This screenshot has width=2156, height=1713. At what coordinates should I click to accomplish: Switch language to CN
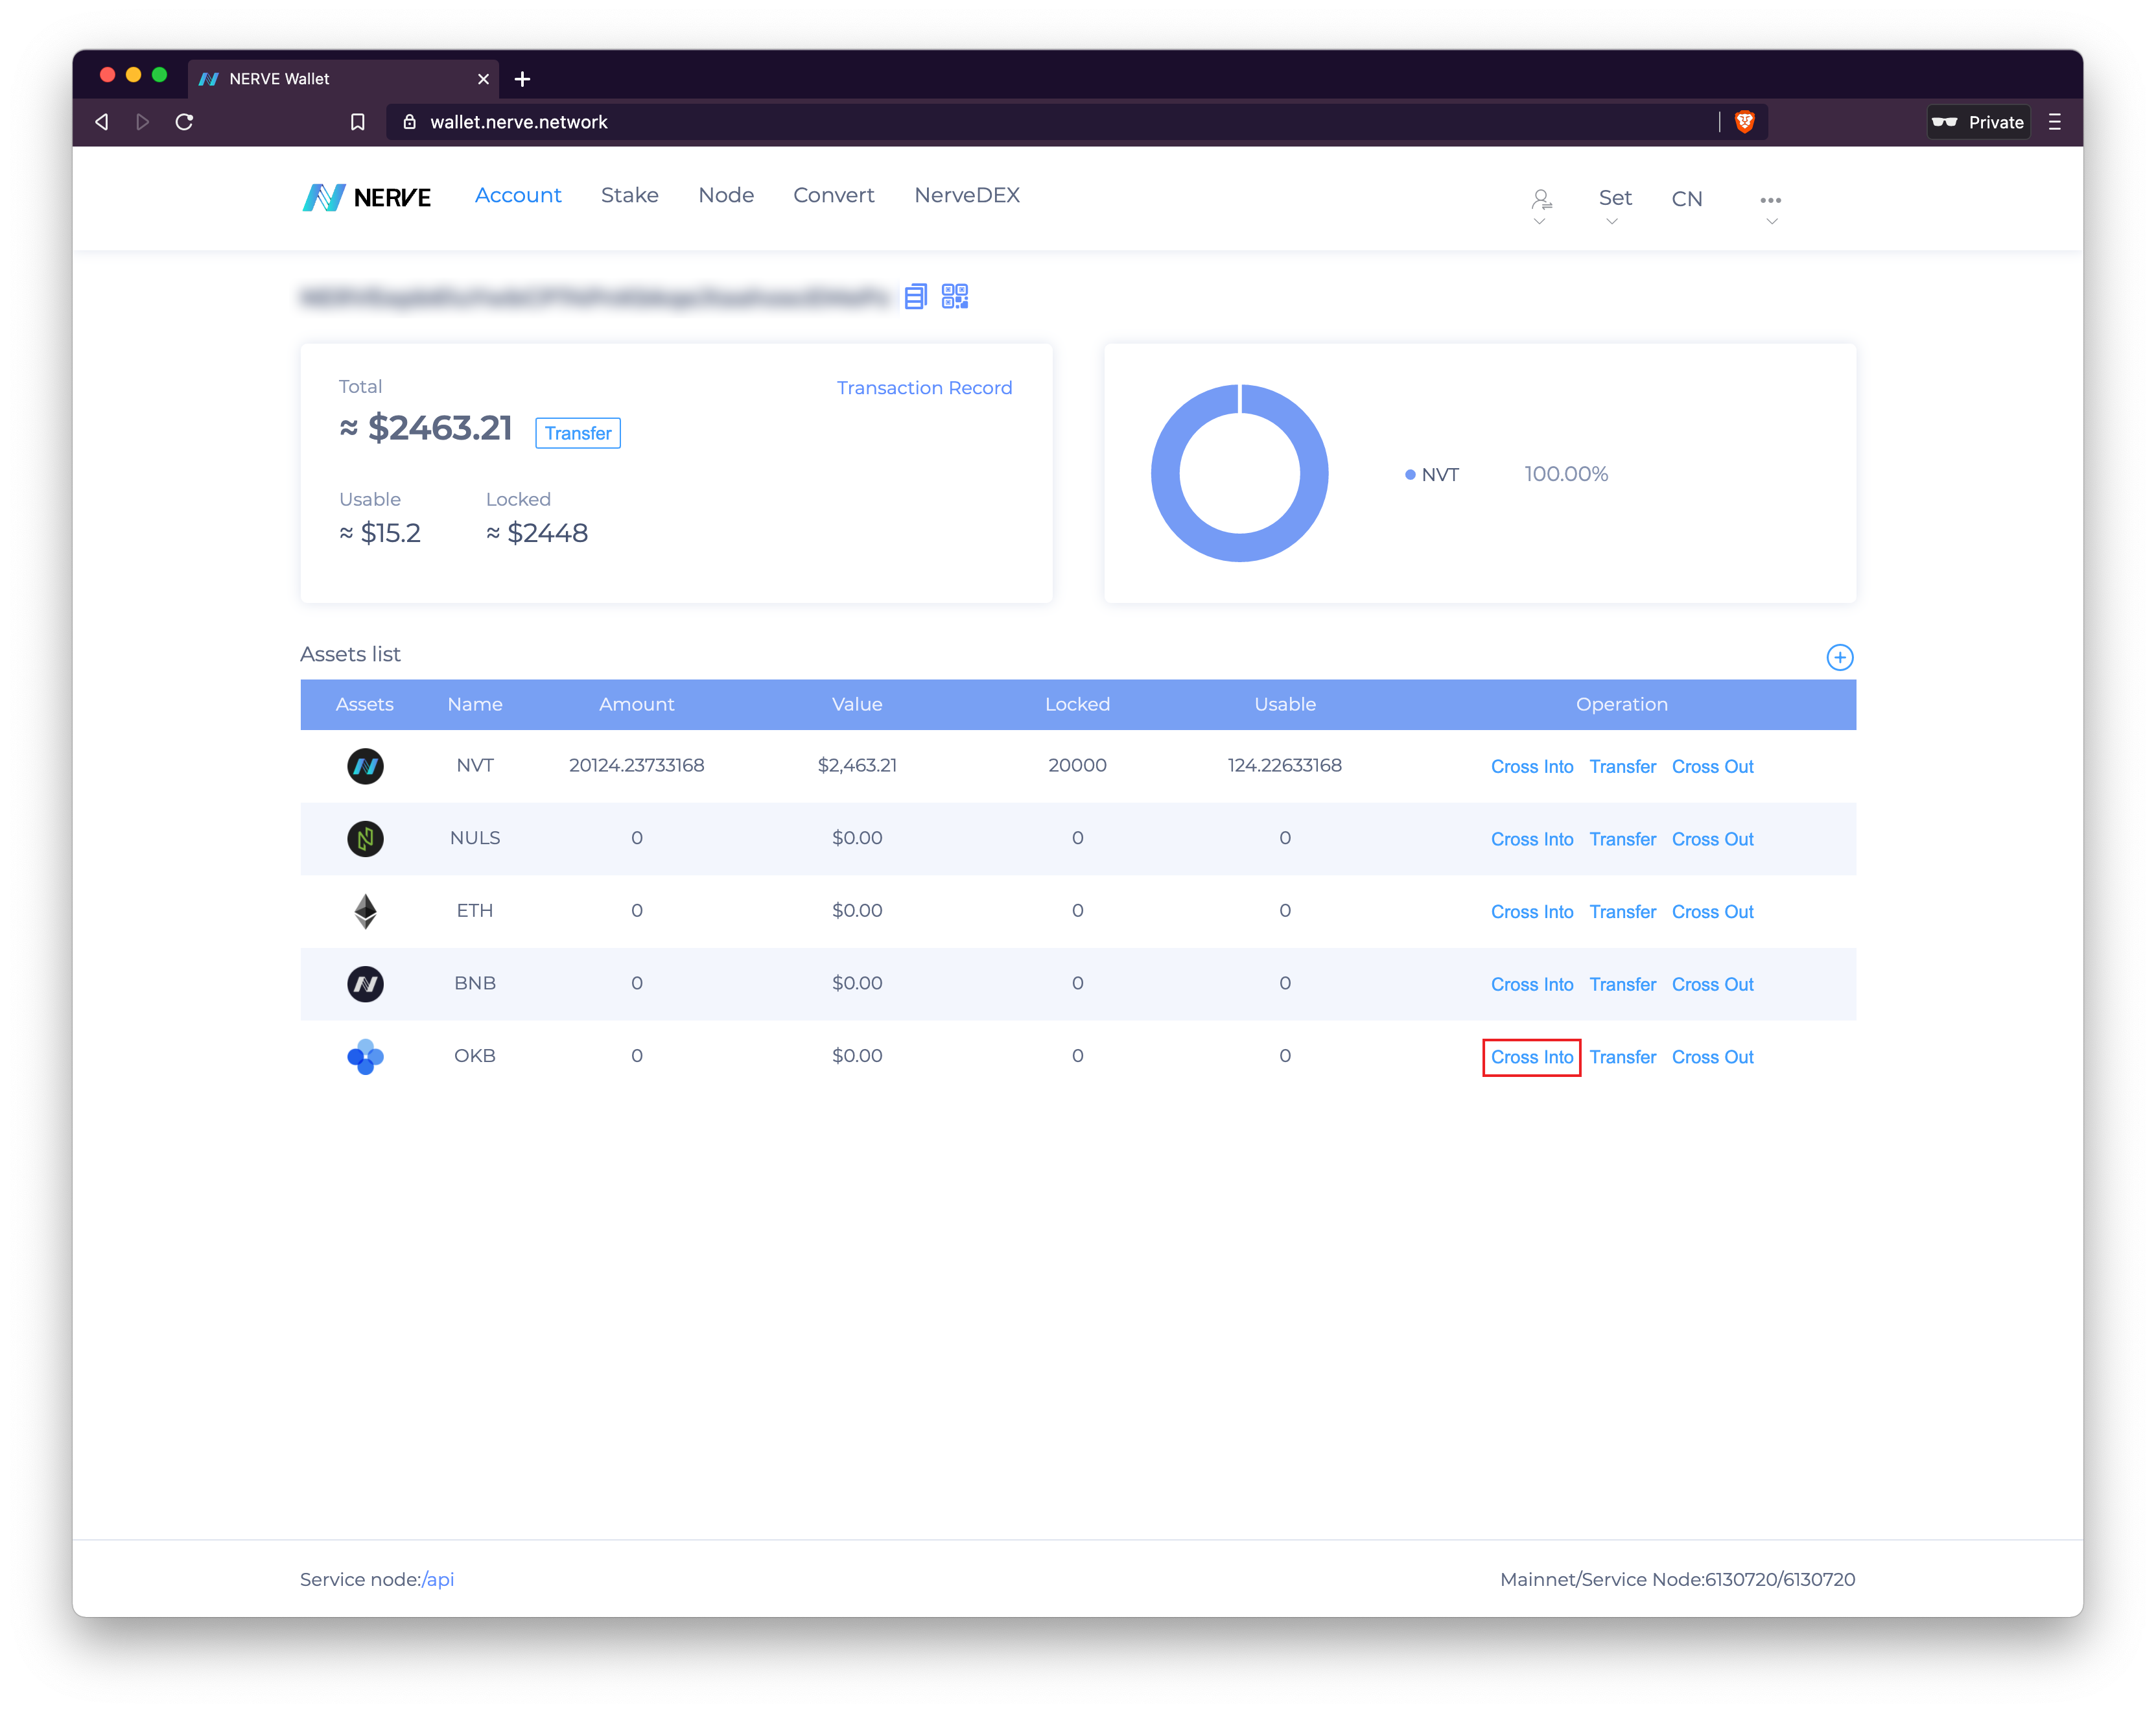click(x=1686, y=199)
